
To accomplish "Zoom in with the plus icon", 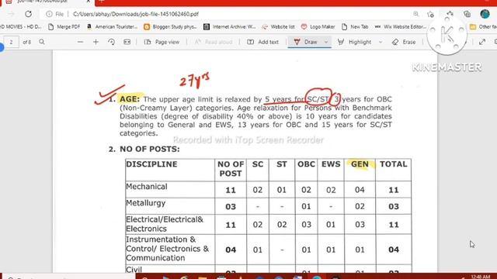I will click(x=96, y=42).
